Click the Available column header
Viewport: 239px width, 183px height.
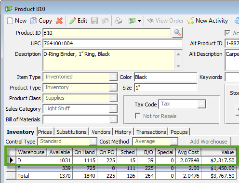click(60, 152)
